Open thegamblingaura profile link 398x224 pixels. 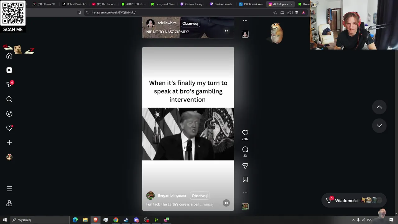coord(172,195)
